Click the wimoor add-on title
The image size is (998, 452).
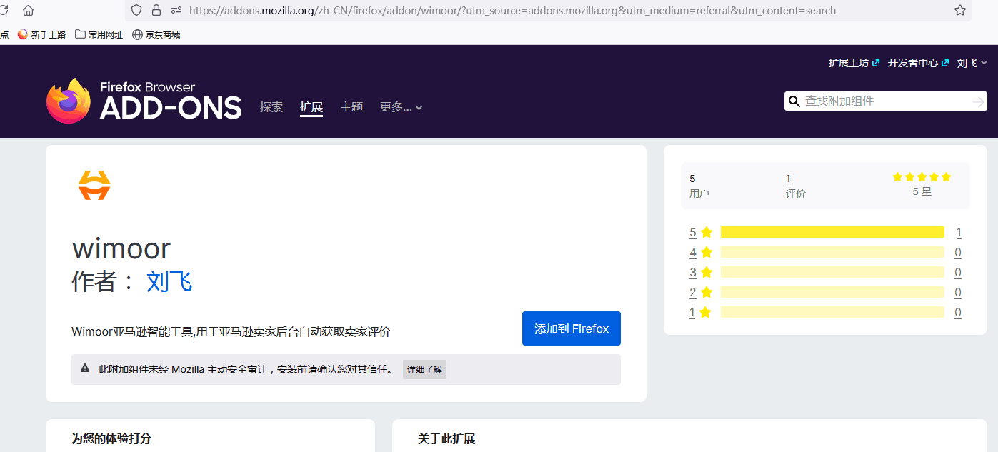121,248
